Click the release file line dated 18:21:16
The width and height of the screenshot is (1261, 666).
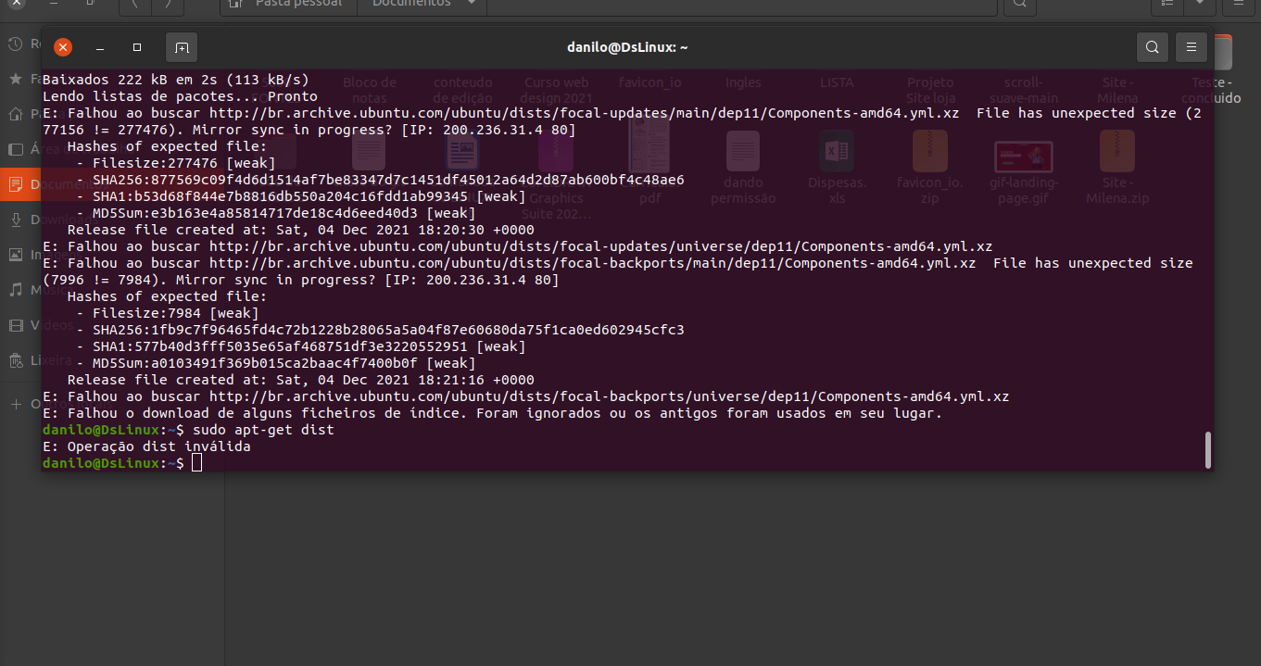click(x=301, y=380)
